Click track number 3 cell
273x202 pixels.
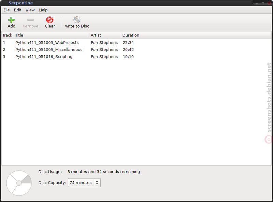4,57
